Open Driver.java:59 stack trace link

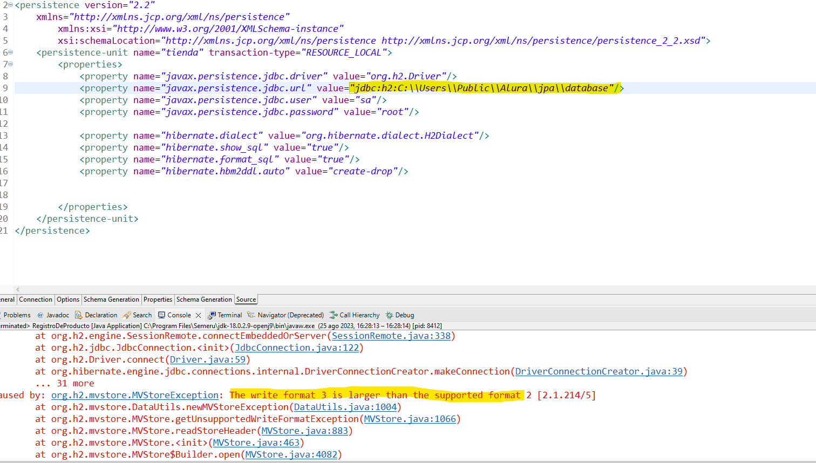(208, 359)
